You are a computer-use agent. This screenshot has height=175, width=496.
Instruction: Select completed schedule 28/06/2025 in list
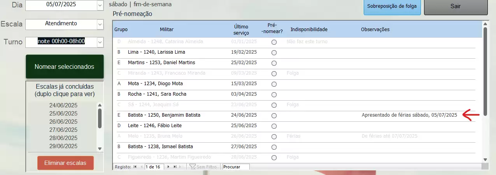tap(63, 138)
